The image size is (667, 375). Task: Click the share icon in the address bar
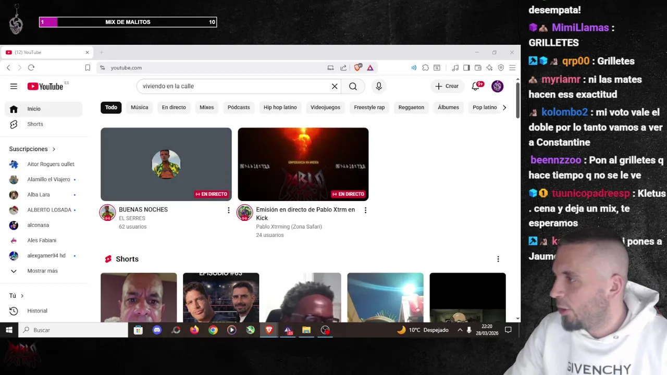[343, 68]
